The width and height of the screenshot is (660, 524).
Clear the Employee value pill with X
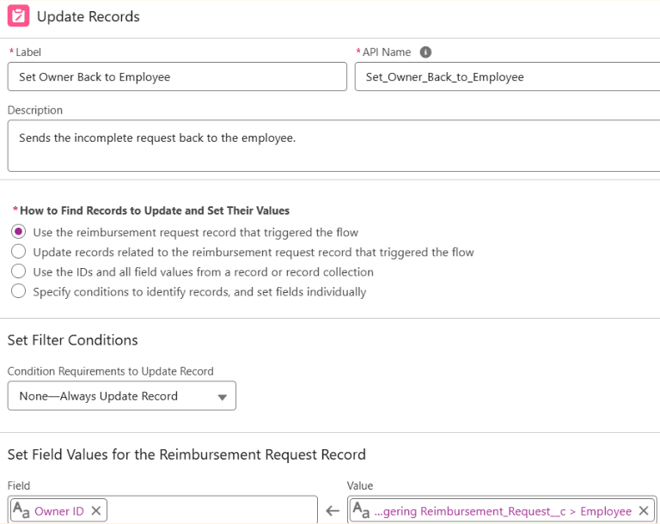pyautogui.click(x=643, y=511)
